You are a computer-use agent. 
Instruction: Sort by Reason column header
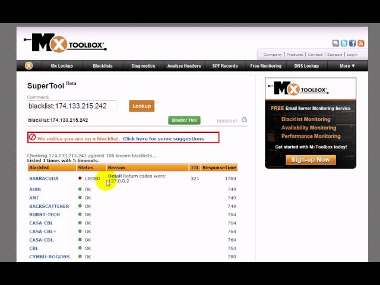(x=147, y=167)
